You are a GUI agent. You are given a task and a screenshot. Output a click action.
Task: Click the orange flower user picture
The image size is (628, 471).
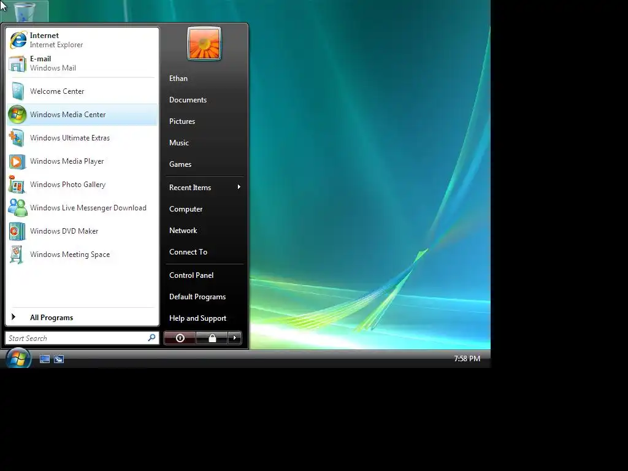[x=204, y=44]
